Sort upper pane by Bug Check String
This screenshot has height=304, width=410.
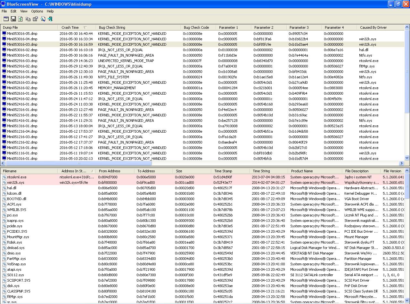tap(112, 27)
